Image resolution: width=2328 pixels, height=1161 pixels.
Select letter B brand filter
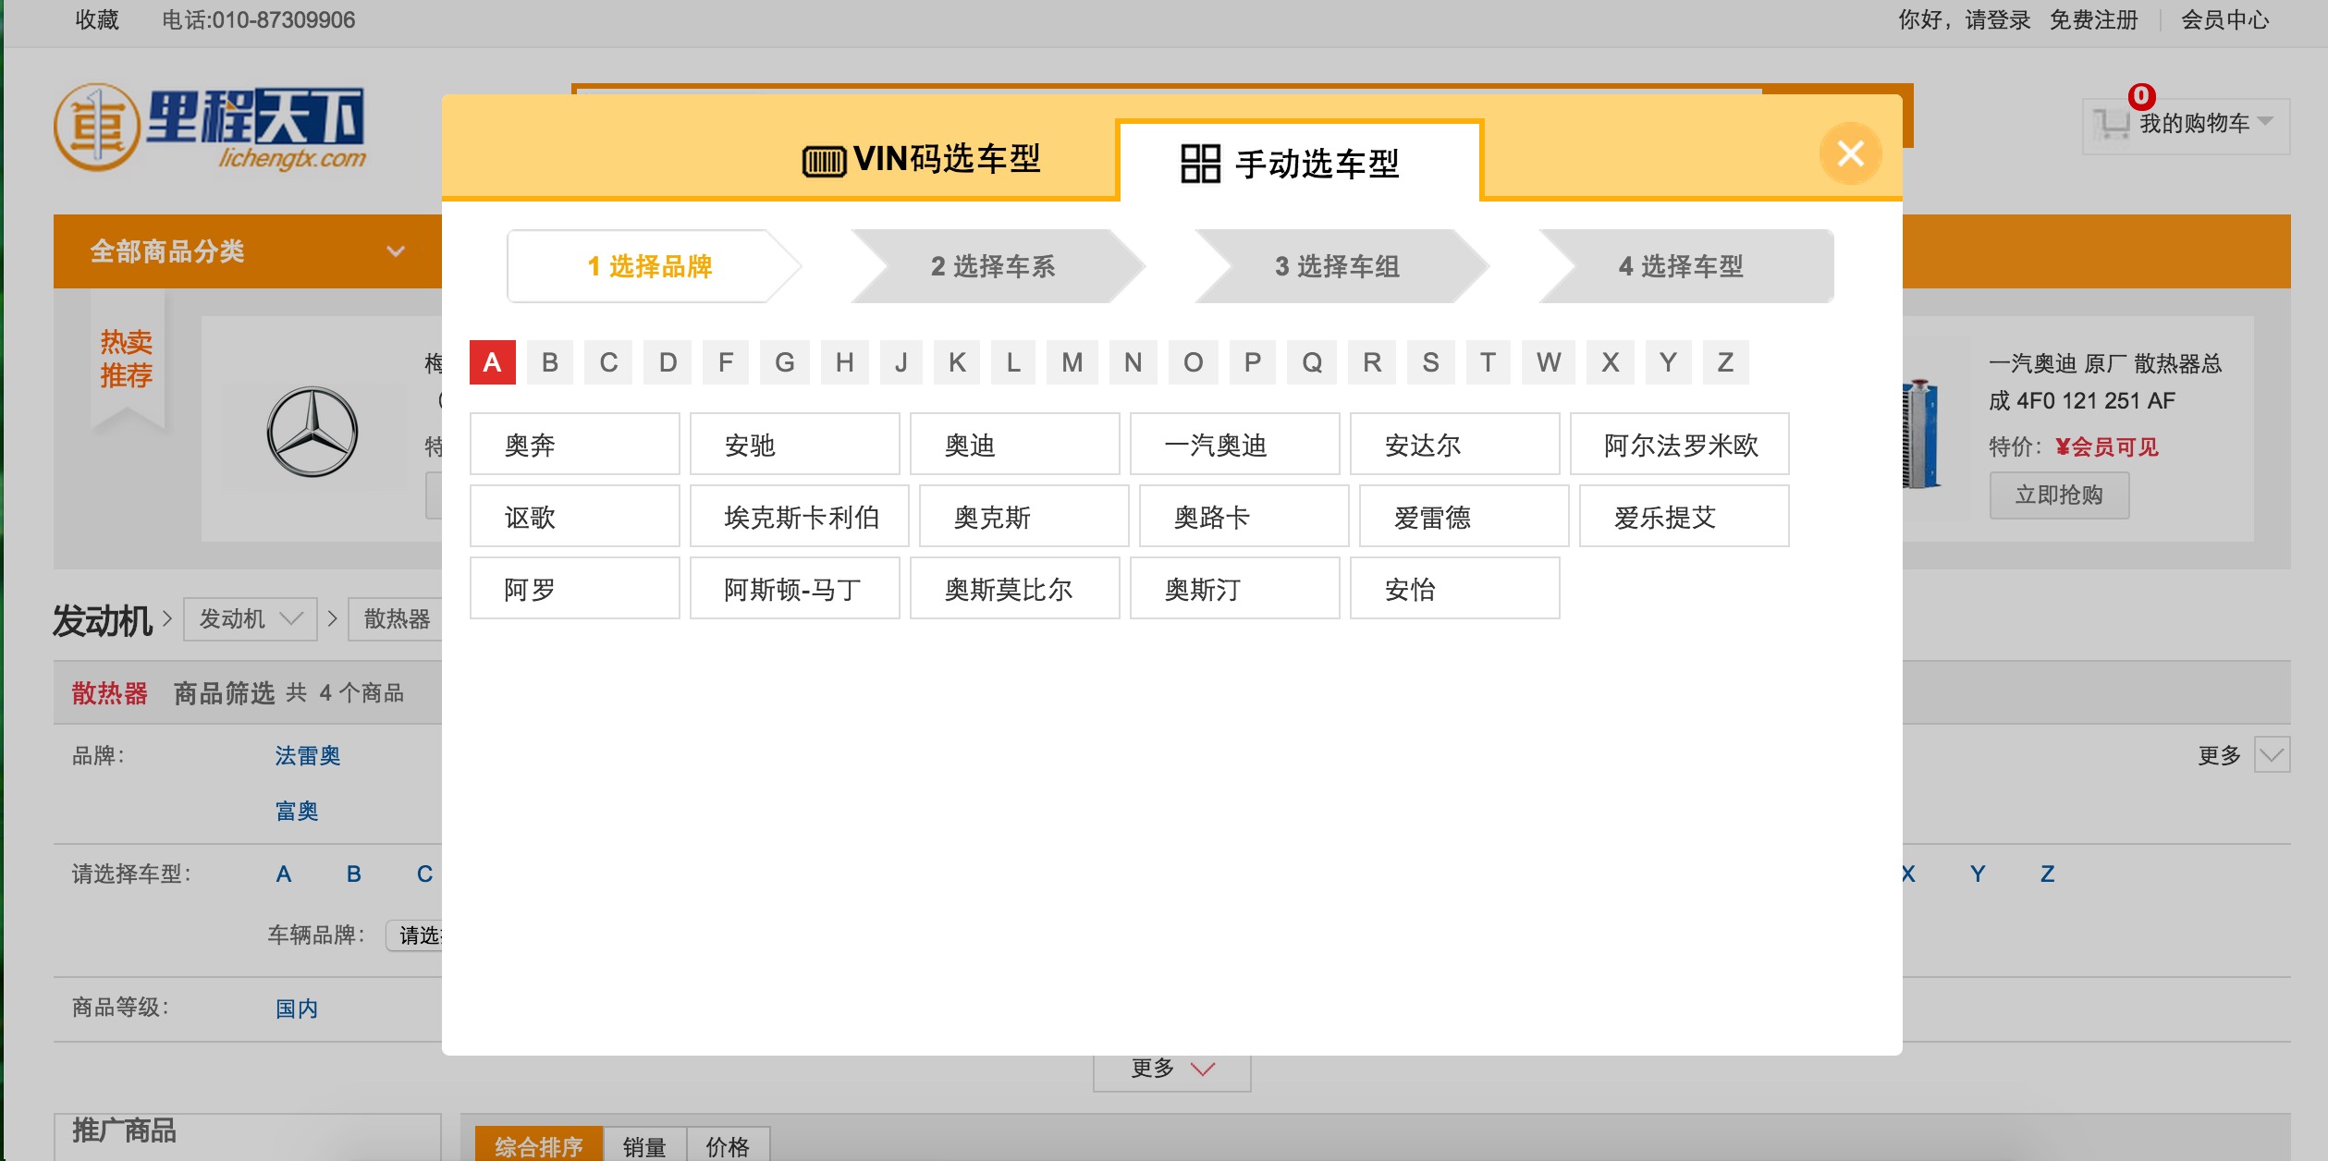click(x=550, y=362)
